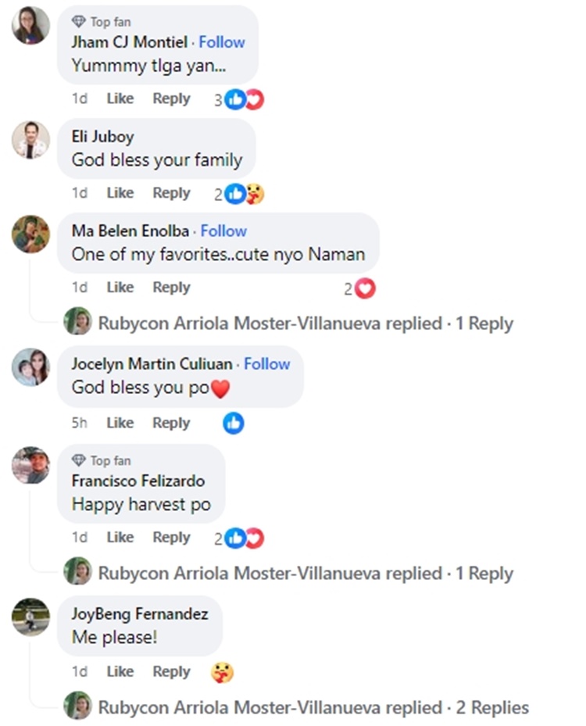Reply to Francisco Felizardo's 'Happy harvest po' comment
The image size is (586, 726).
(171, 537)
